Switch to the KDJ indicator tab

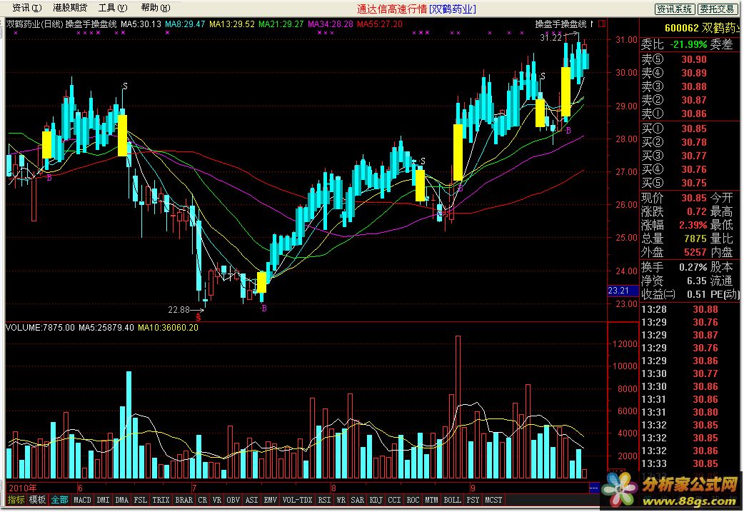[x=376, y=500]
